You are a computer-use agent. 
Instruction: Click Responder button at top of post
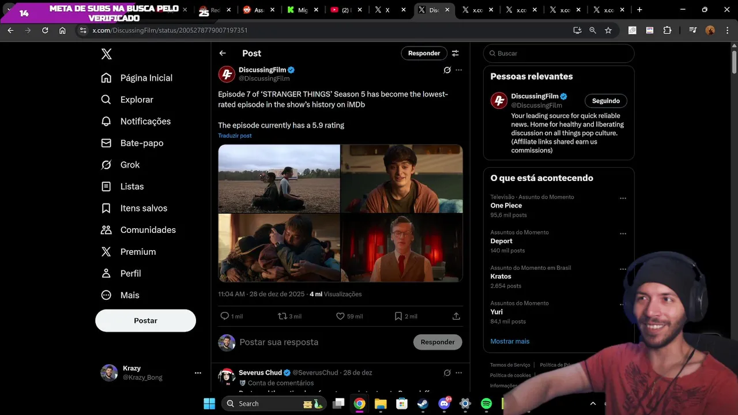pyautogui.click(x=424, y=53)
